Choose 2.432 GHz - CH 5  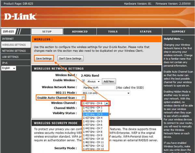tap(96, 121)
